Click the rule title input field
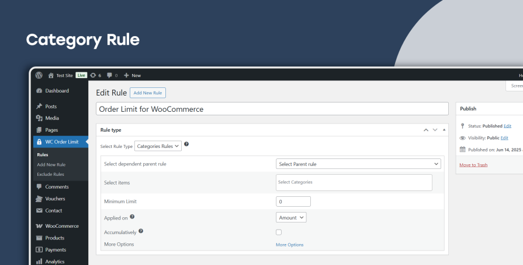The width and height of the screenshot is (523, 265). pos(272,109)
